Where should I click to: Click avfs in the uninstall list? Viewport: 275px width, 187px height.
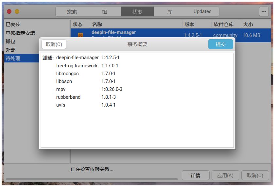[x=61, y=105]
